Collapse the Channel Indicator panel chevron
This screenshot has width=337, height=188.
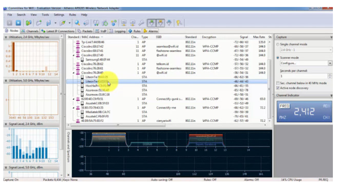(x=331, y=95)
